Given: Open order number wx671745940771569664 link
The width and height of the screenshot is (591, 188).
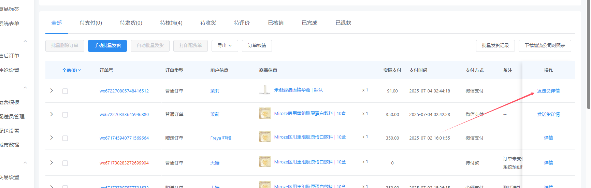Looking at the screenshot, I should point(124,138).
